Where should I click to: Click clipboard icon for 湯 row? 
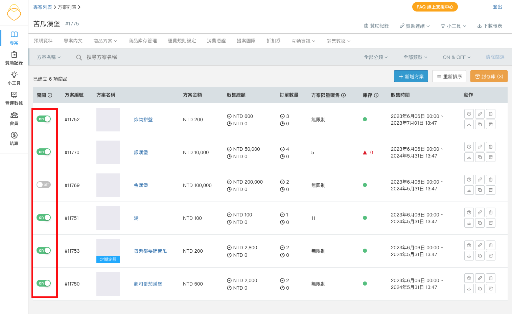[x=491, y=212]
